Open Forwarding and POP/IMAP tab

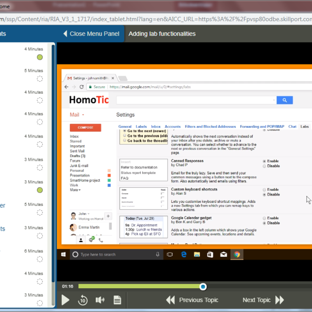click(262, 126)
